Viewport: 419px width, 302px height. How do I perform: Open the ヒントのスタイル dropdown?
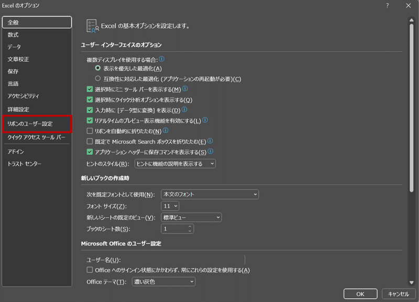click(175, 164)
